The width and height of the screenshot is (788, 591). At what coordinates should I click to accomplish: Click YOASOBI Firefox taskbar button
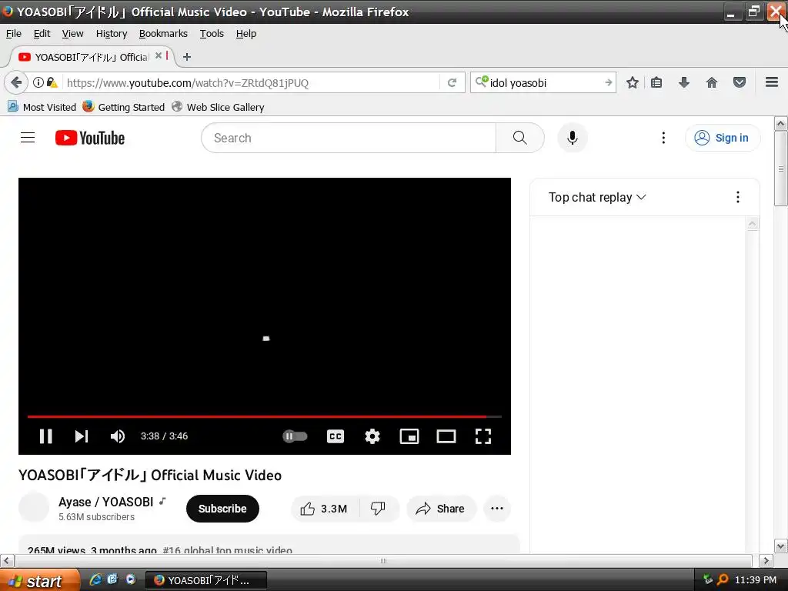click(206, 580)
